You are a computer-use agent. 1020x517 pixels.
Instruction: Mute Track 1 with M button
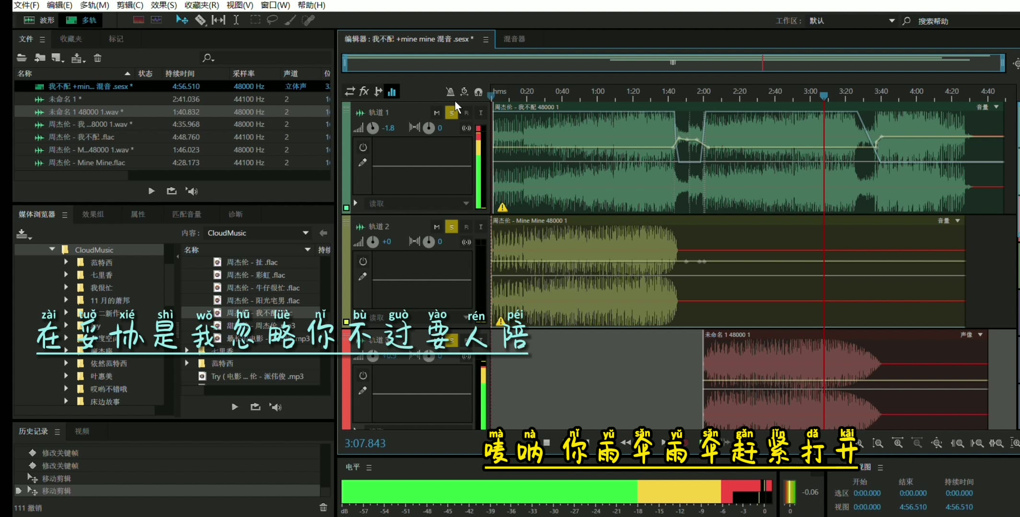pos(437,113)
